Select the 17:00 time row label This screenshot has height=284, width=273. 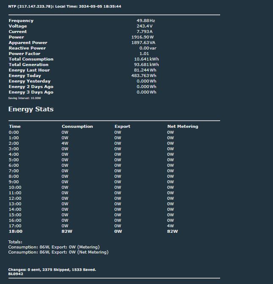(15, 226)
